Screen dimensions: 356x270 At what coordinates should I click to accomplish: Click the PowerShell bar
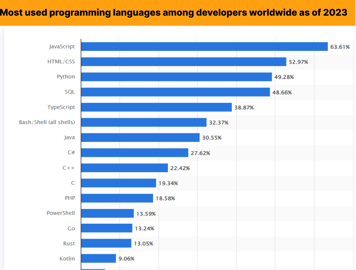108,213
